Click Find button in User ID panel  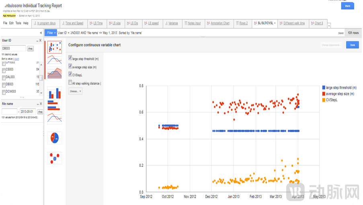(x=30, y=49)
